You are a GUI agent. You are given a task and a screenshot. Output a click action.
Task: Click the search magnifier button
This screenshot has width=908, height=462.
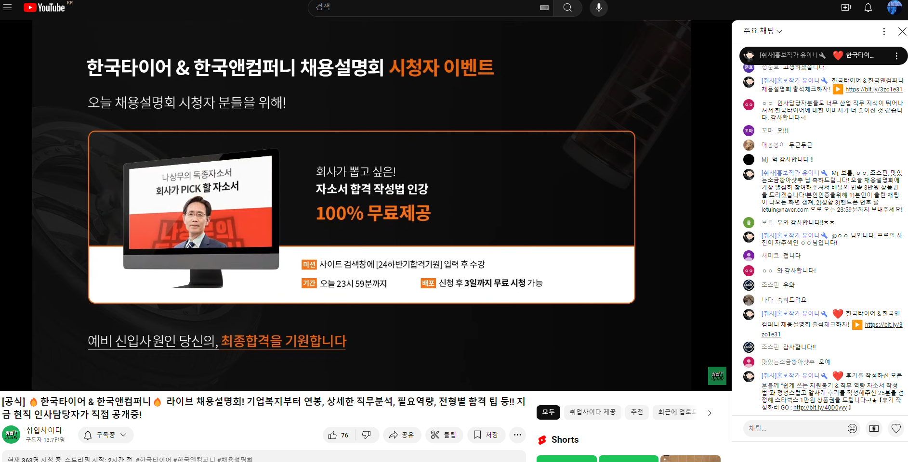[567, 8]
